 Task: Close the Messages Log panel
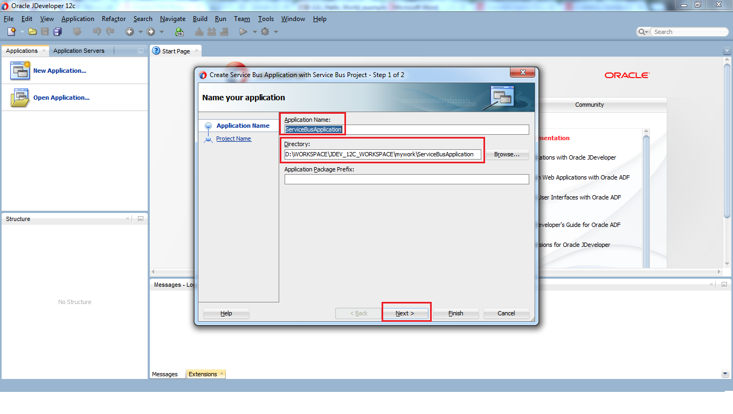click(x=711, y=285)
